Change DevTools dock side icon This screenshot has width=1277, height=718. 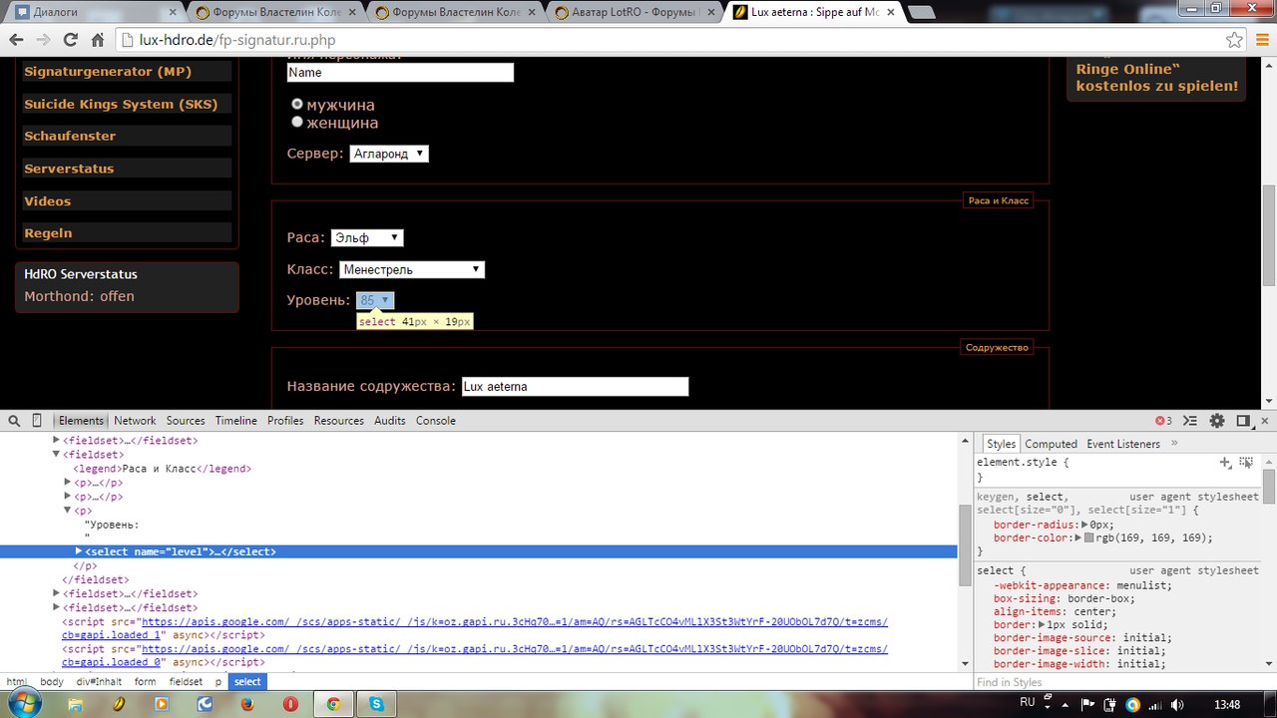click(1243, 421)
